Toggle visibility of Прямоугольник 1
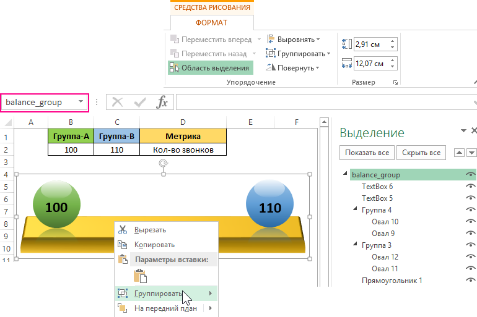The height and width of the screenshot is (317, 477). [471, 280]
